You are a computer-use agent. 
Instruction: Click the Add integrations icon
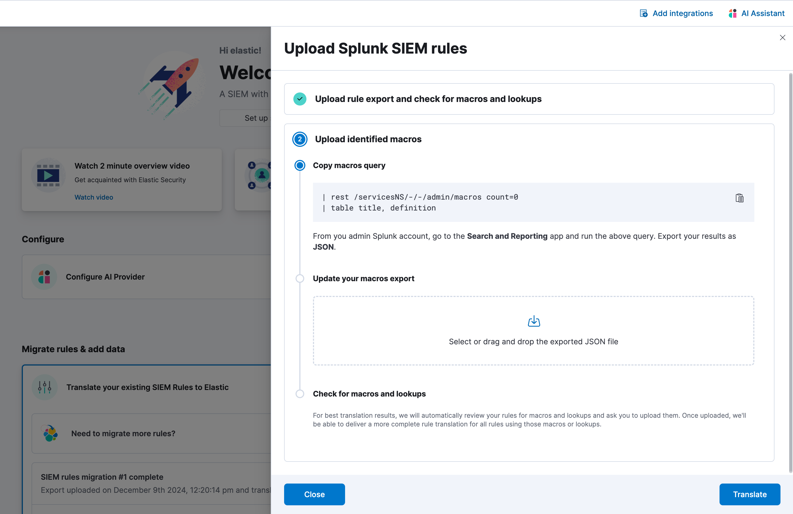643,13
